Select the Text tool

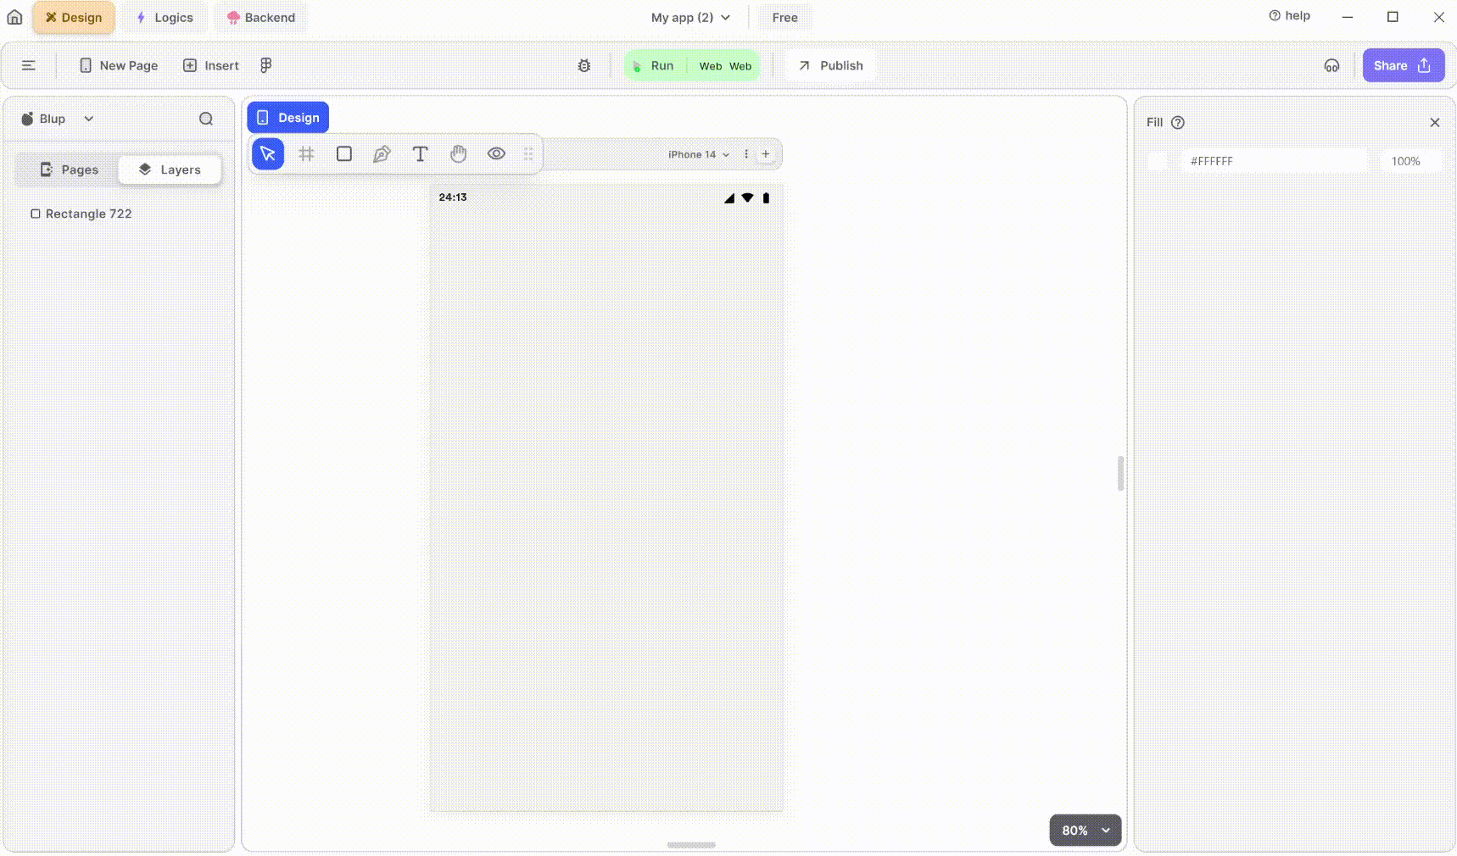pyautogui.click(x=420, y=154)
